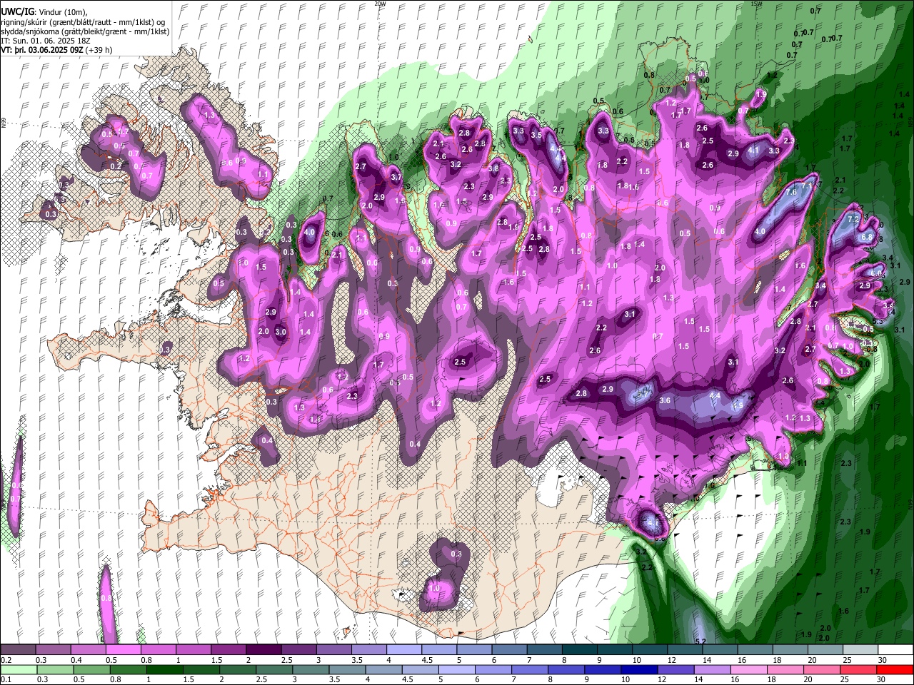
Task: Click the bright pink swatch after 0.5 in upper legend
Action: coord(123,650)
